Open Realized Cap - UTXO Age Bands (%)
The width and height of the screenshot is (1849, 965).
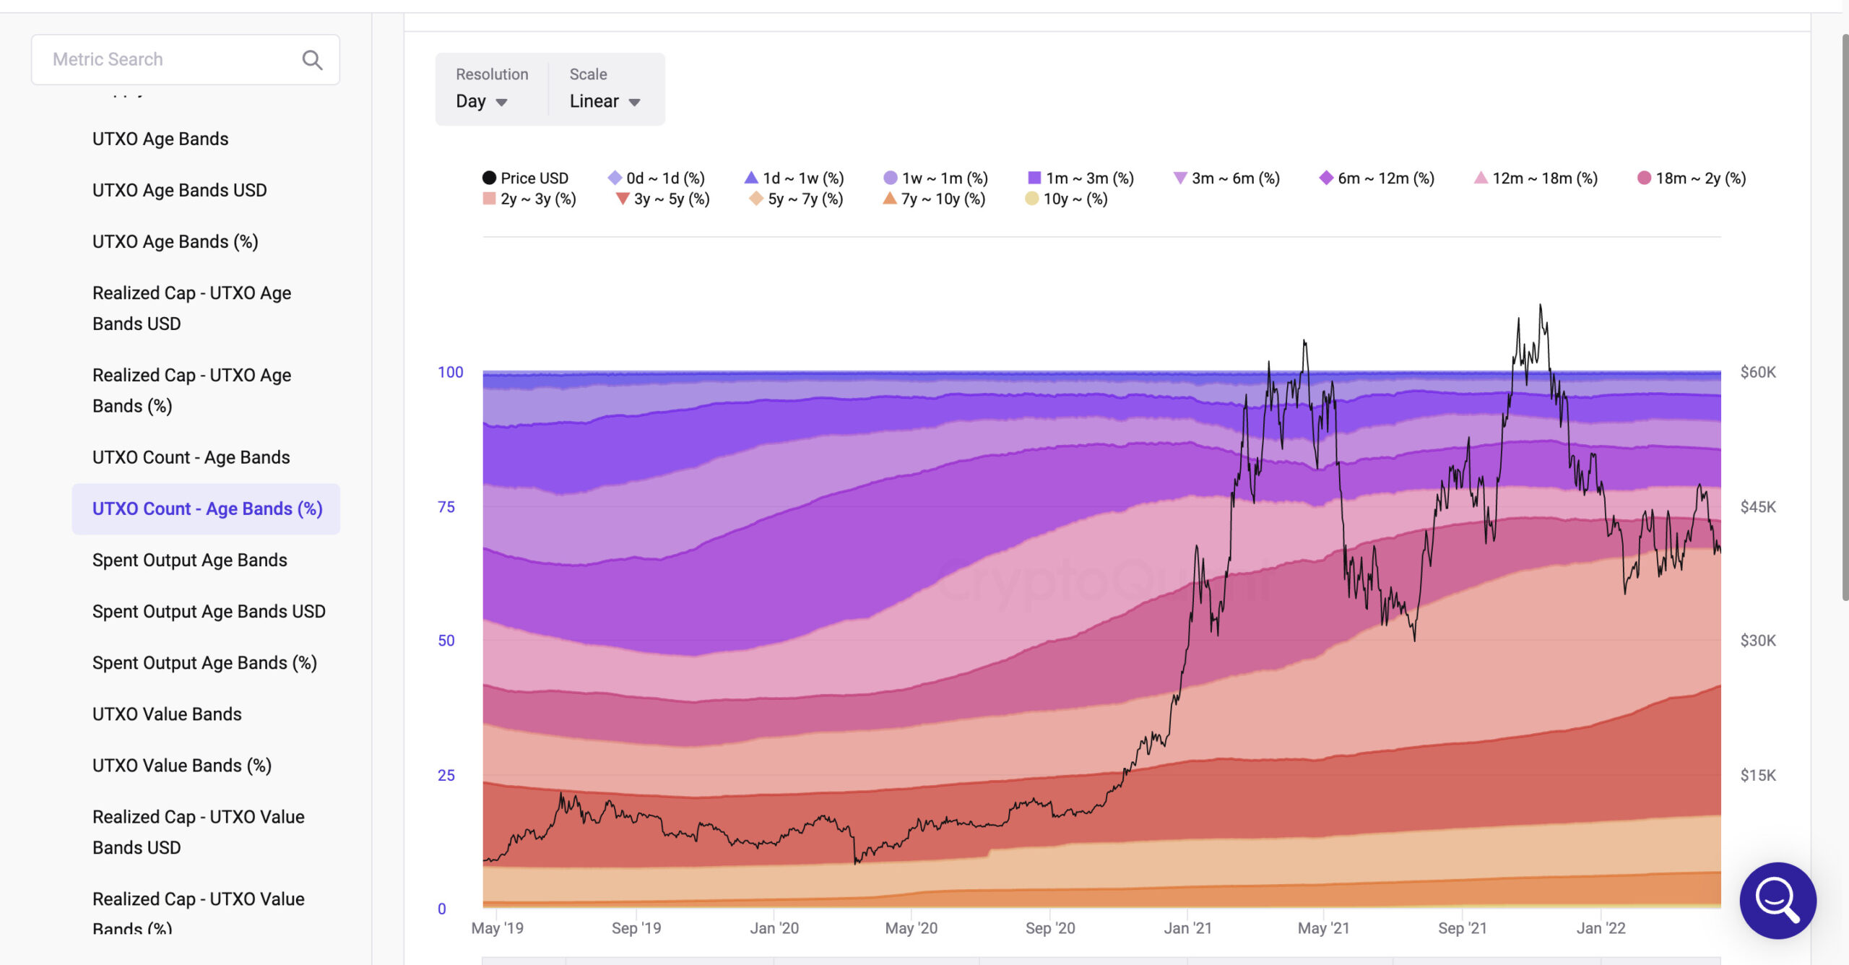pyautogui.click(x=192, y=391)
